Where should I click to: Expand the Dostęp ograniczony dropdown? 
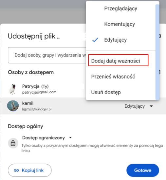point(70,137)
